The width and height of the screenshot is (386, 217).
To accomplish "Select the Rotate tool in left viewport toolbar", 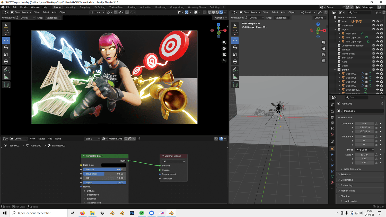I will pos(6,47).
